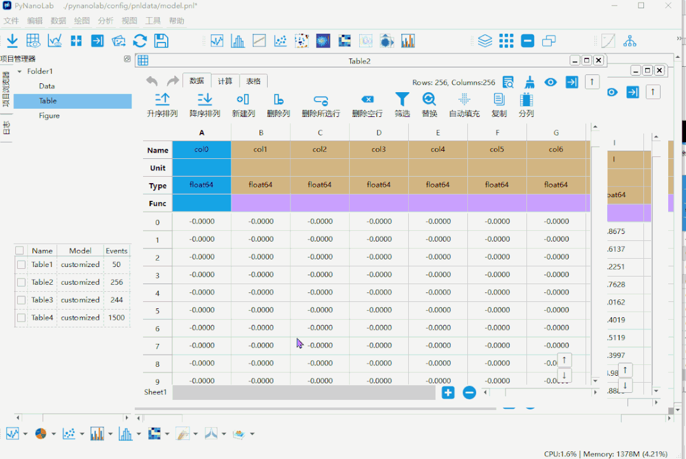686x459 pixels.
Task: Select the histogram plot icon in top toolbar
Action: (238, 41)
